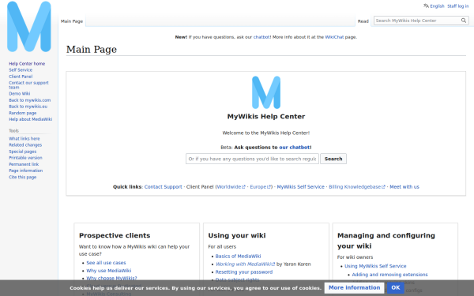
Task: Open Self Service in sidebar
Action: coord(21,70)
